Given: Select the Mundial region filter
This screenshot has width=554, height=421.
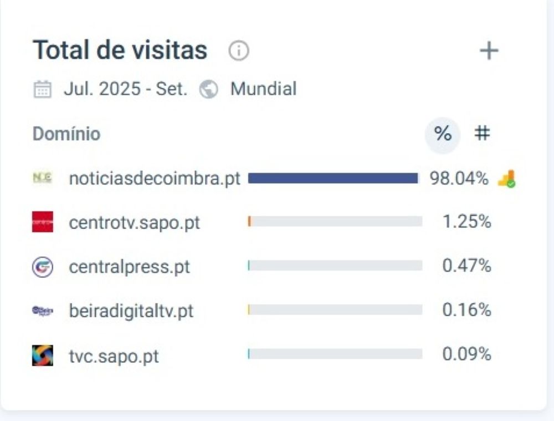Looking at the screenshot, I should pos(263,89).
